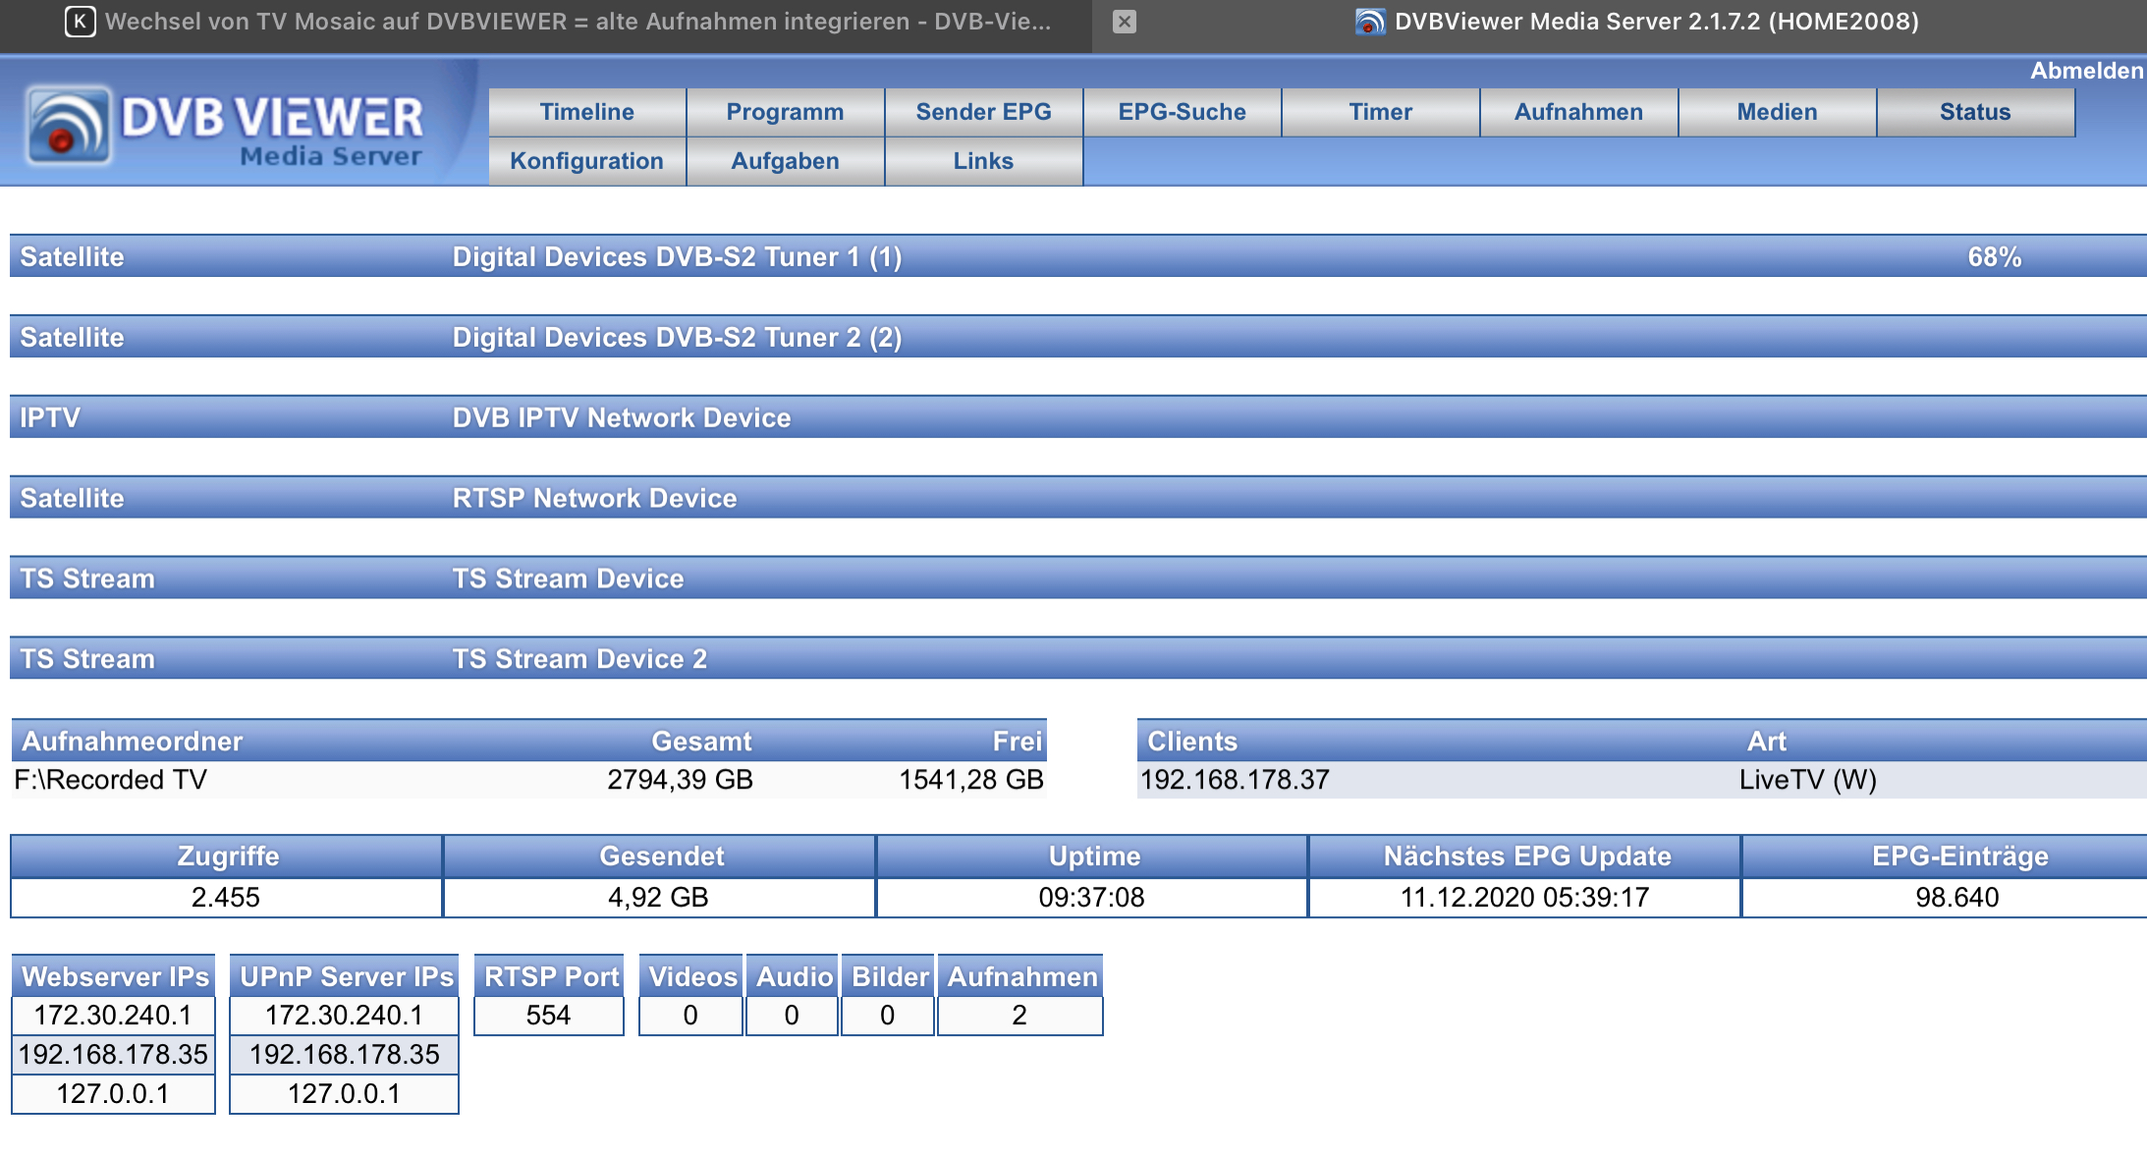
Task: Click the Aufnahmen count 2
Action: (x=1020, y=1016)
